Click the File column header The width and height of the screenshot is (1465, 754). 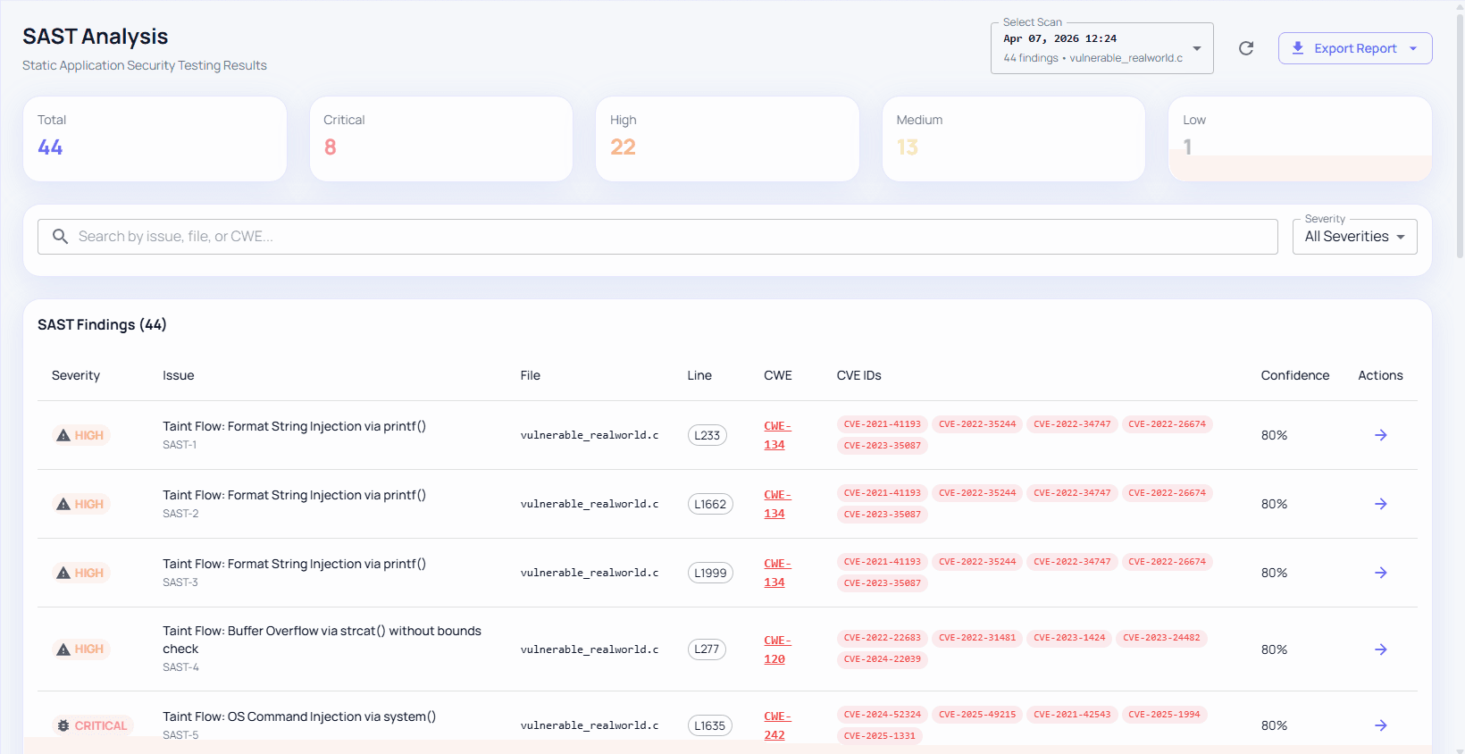pos(531,376)
